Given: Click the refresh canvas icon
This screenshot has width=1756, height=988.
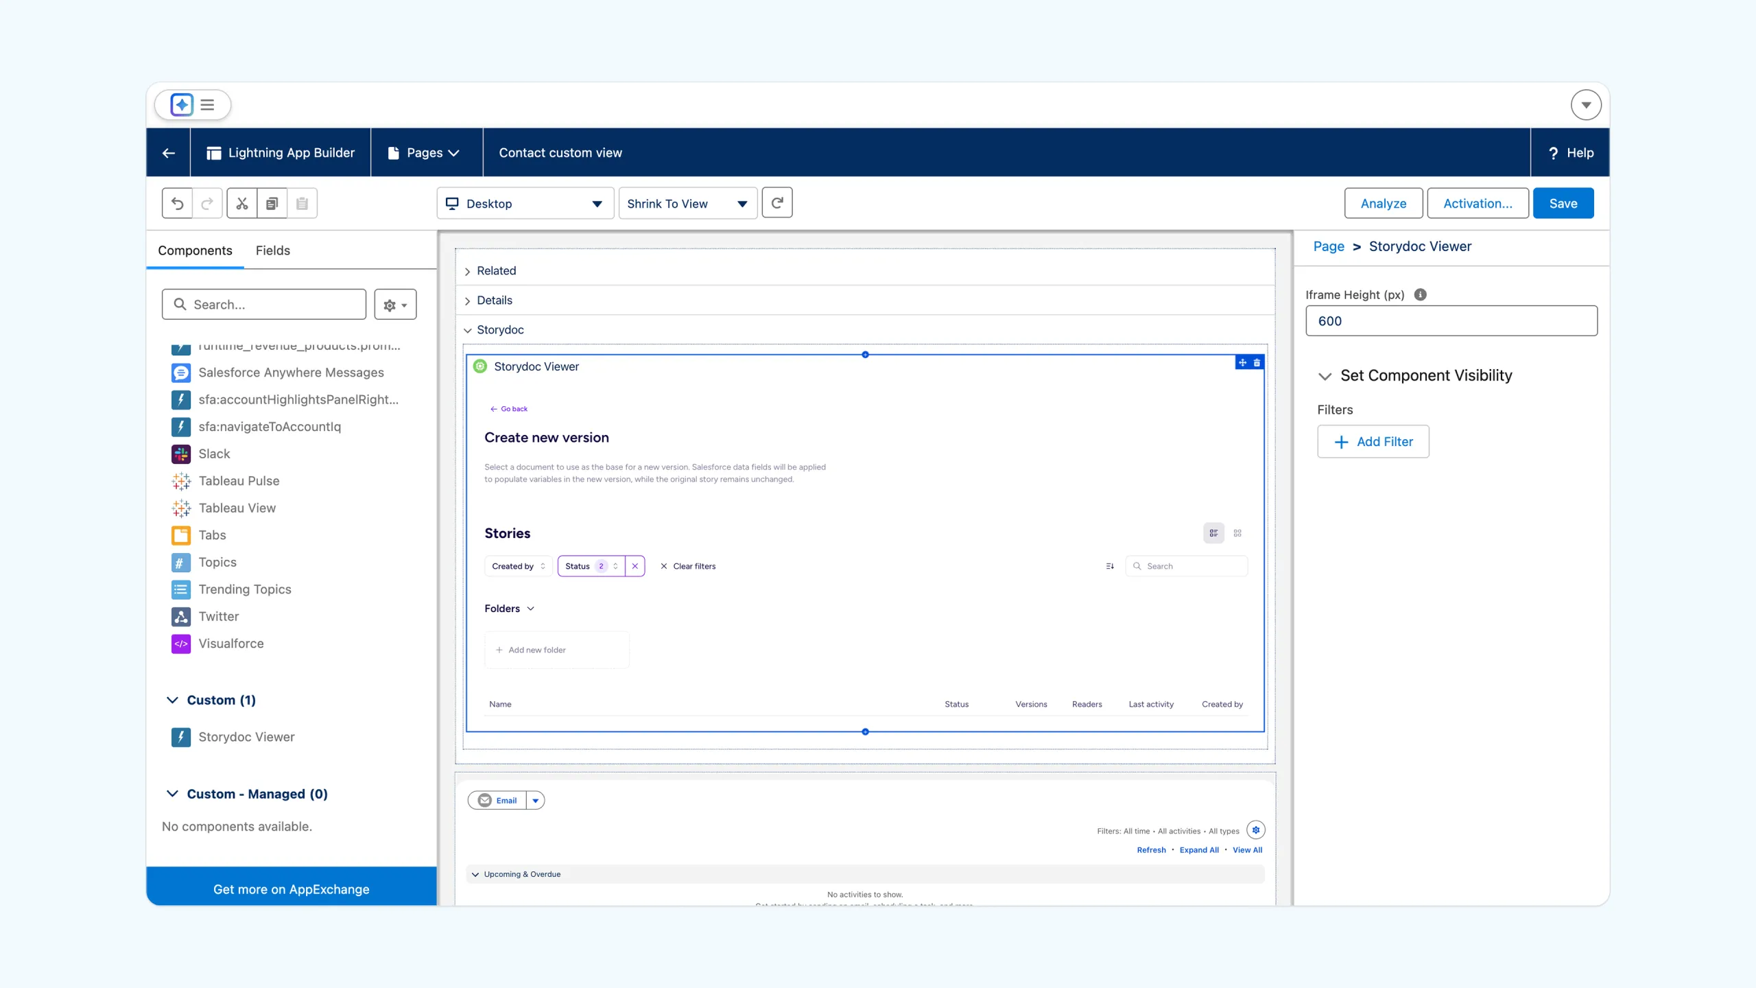Looking at the screenshot, I should [777, 203].
